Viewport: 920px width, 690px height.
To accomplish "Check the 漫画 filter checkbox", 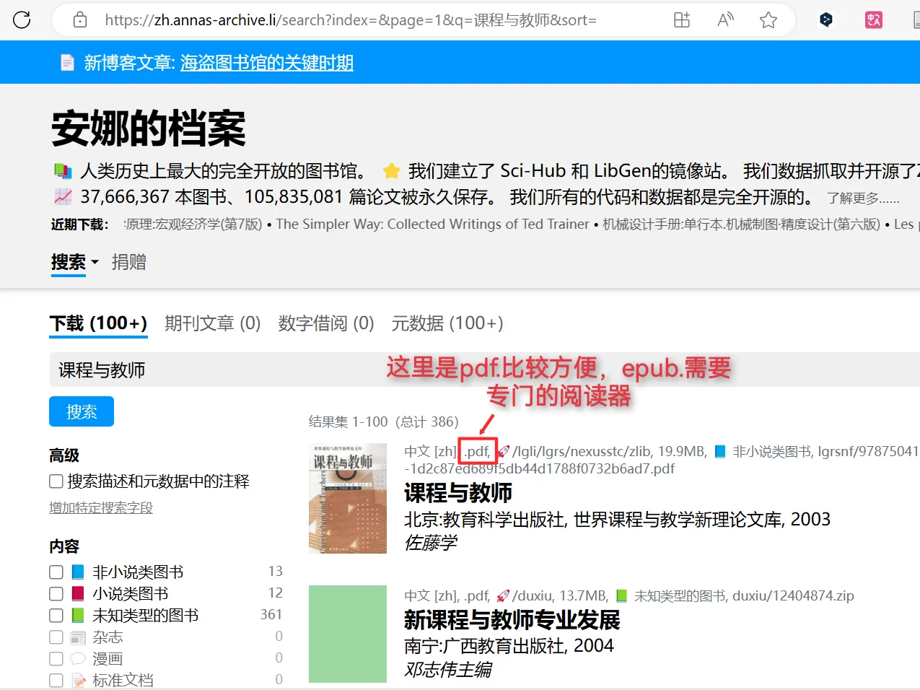I will point(56,659).
